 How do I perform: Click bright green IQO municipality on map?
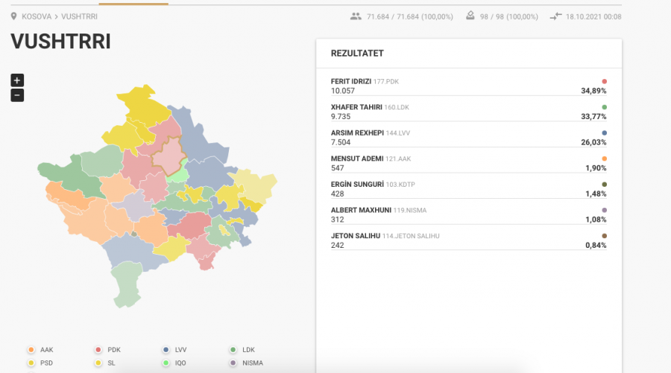point(180,173)
